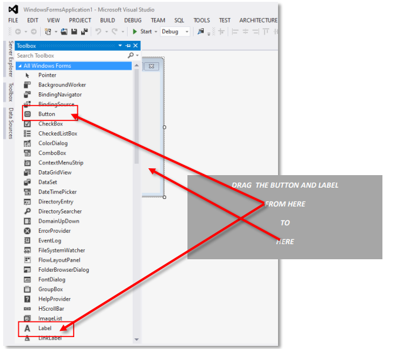Screen dimensions: 395x349
Task: Open the BUILD menu
Action: (107, 20)
